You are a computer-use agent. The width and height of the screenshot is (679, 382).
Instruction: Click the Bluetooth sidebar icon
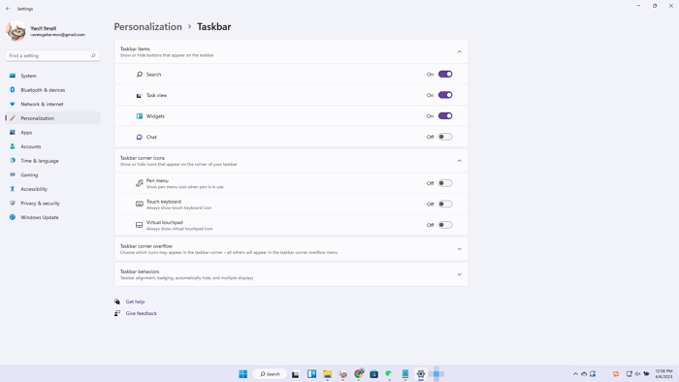tap(12, 89)
